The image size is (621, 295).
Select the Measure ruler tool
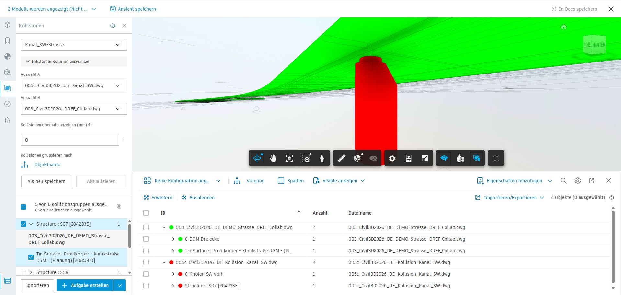point(342,158)
